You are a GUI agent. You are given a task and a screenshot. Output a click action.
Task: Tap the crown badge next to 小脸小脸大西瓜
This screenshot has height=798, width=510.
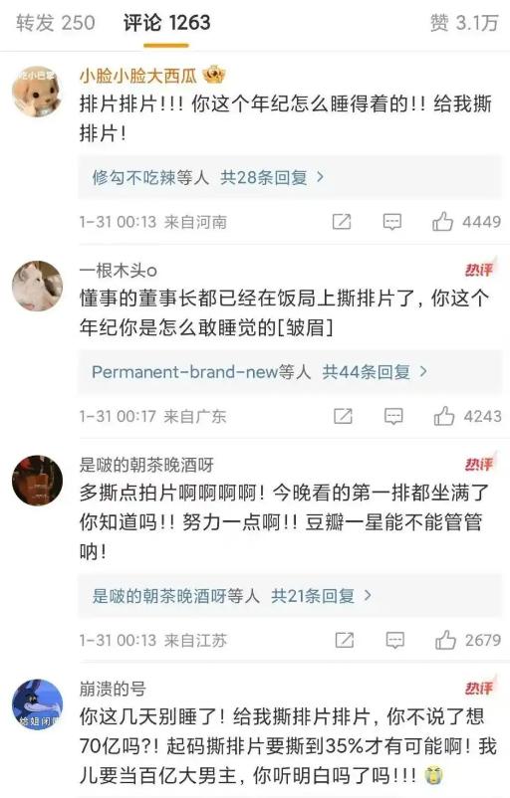(214, 76)
